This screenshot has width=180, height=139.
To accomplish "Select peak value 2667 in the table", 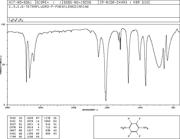I will click(13, 130).
